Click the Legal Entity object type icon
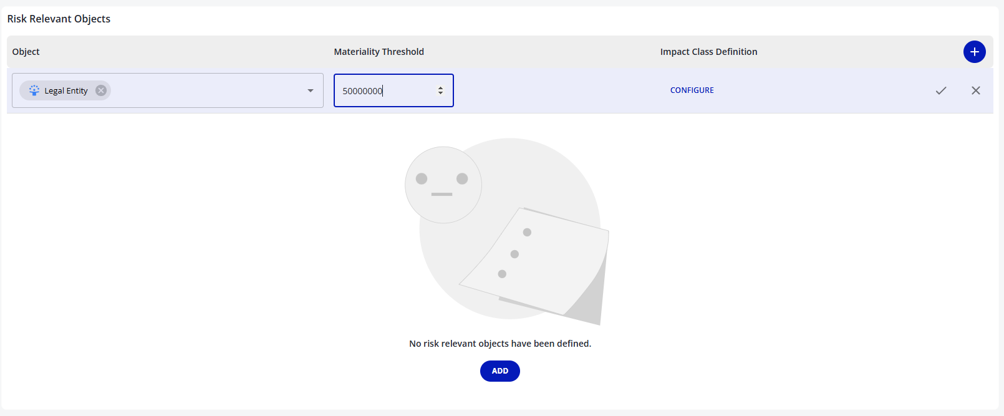The image size is (1004, 416). pos(34,90)
